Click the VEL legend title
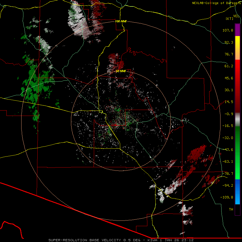Screen dimensions: 242x242 pos(236,16)
